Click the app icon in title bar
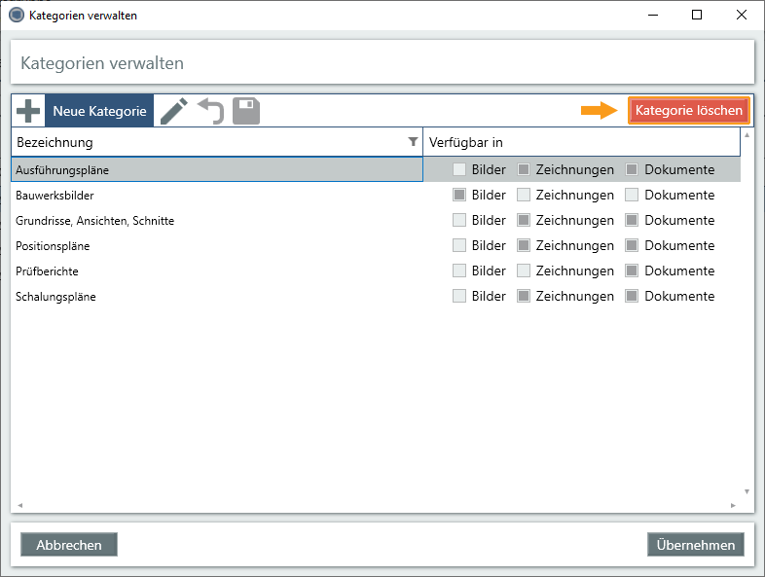Screen dimensions: 765x577 click(16, 15)
